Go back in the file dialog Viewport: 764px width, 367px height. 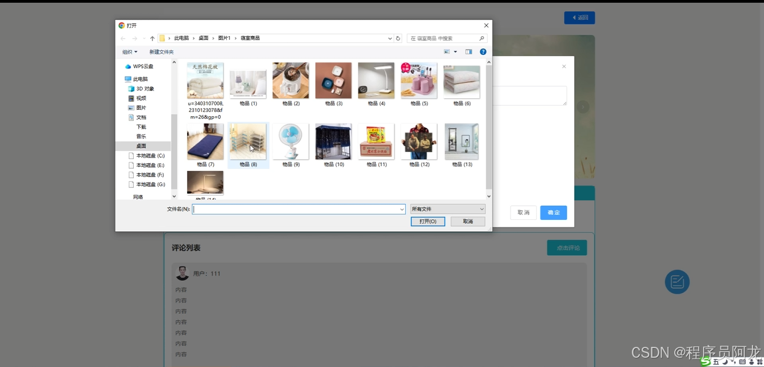123,39
